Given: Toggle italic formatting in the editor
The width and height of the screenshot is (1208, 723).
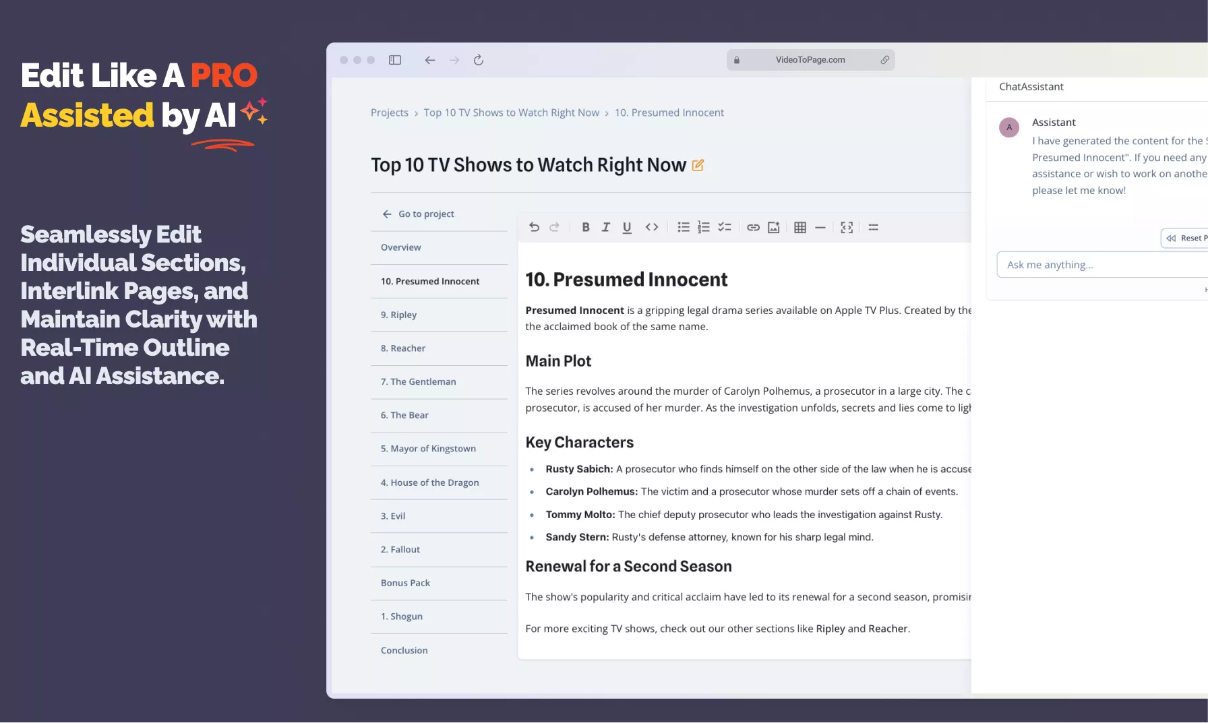Looking at the screenshot, I should pos(605,227).
